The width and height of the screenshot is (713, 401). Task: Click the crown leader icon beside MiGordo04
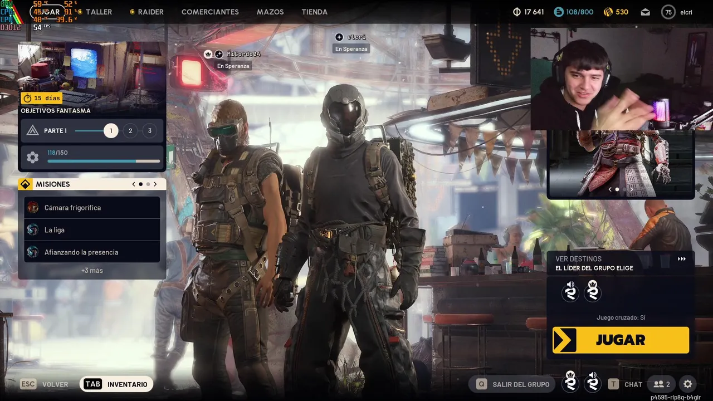[x=208, y=54]
